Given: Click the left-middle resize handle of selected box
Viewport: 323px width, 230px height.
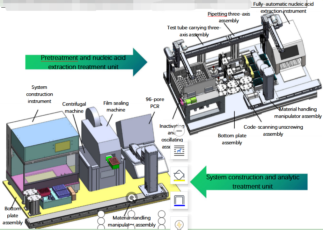Looking at the screenshot, I should 101,221.
